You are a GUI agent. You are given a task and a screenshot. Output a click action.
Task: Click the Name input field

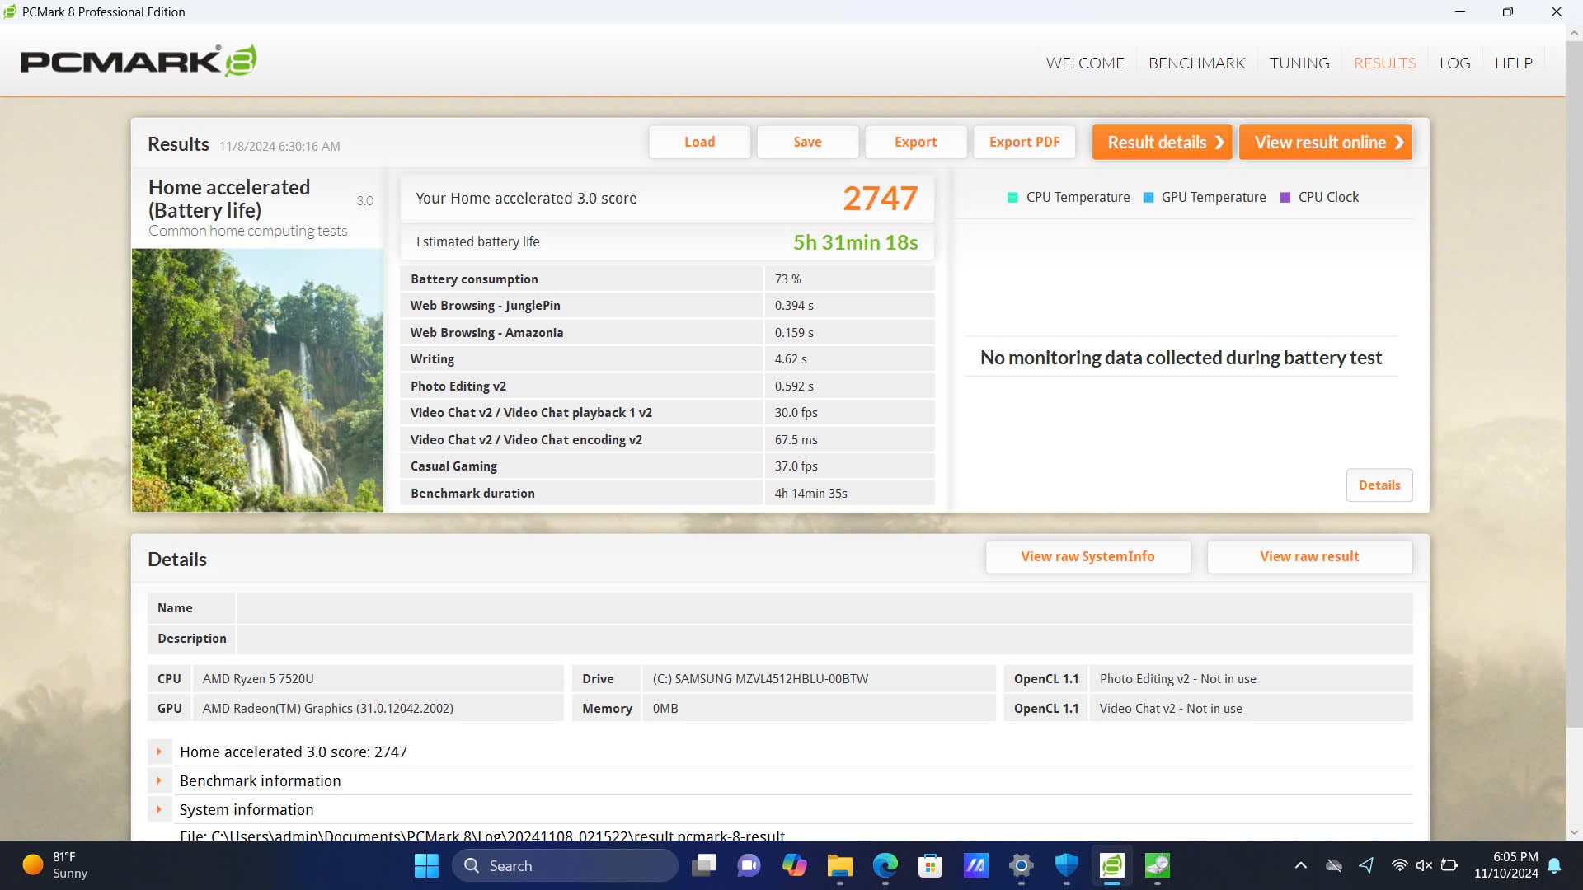click(x=824, y=607)
